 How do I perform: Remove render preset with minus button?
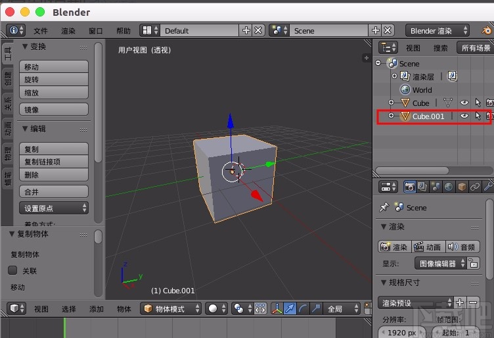pyautogui.click(x=473, y=302)
